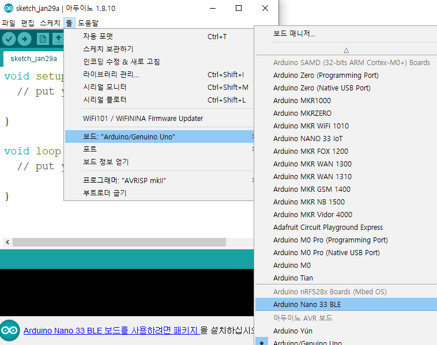Select Arduino MKR FOX 1200
Viewport: 437px width, 345px height.
346,151
